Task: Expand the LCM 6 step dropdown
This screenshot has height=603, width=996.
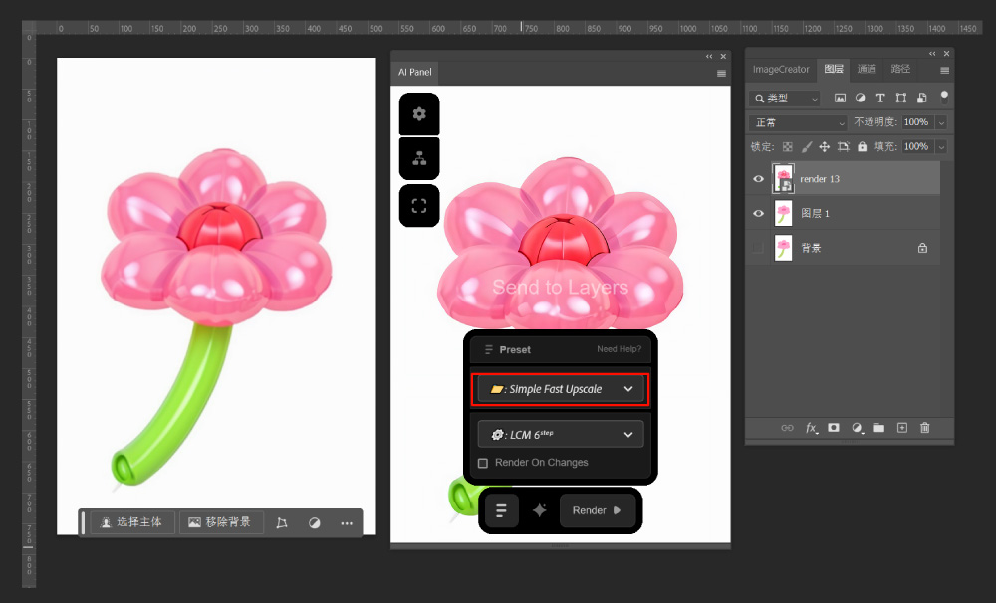Action: coord(561,435)
